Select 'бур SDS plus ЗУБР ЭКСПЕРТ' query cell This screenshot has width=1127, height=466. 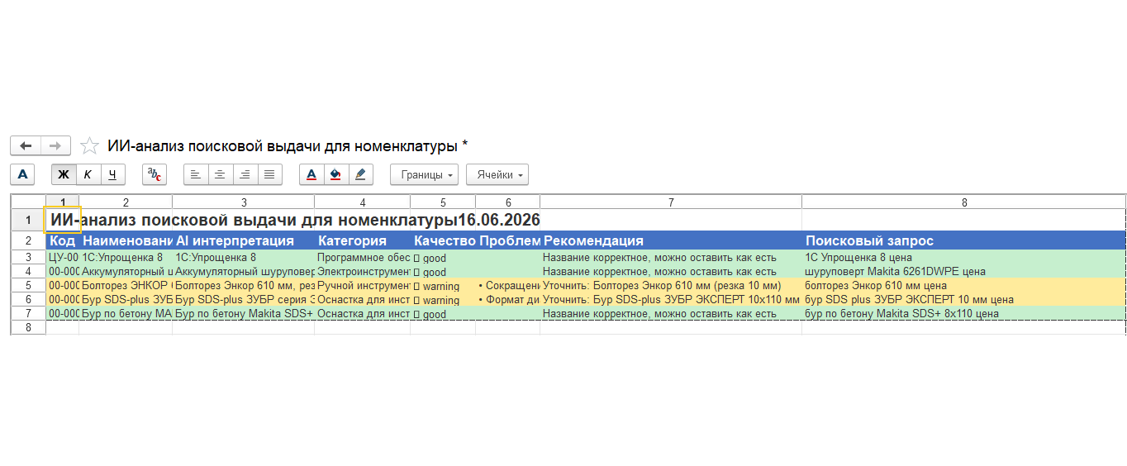[963, 299]
